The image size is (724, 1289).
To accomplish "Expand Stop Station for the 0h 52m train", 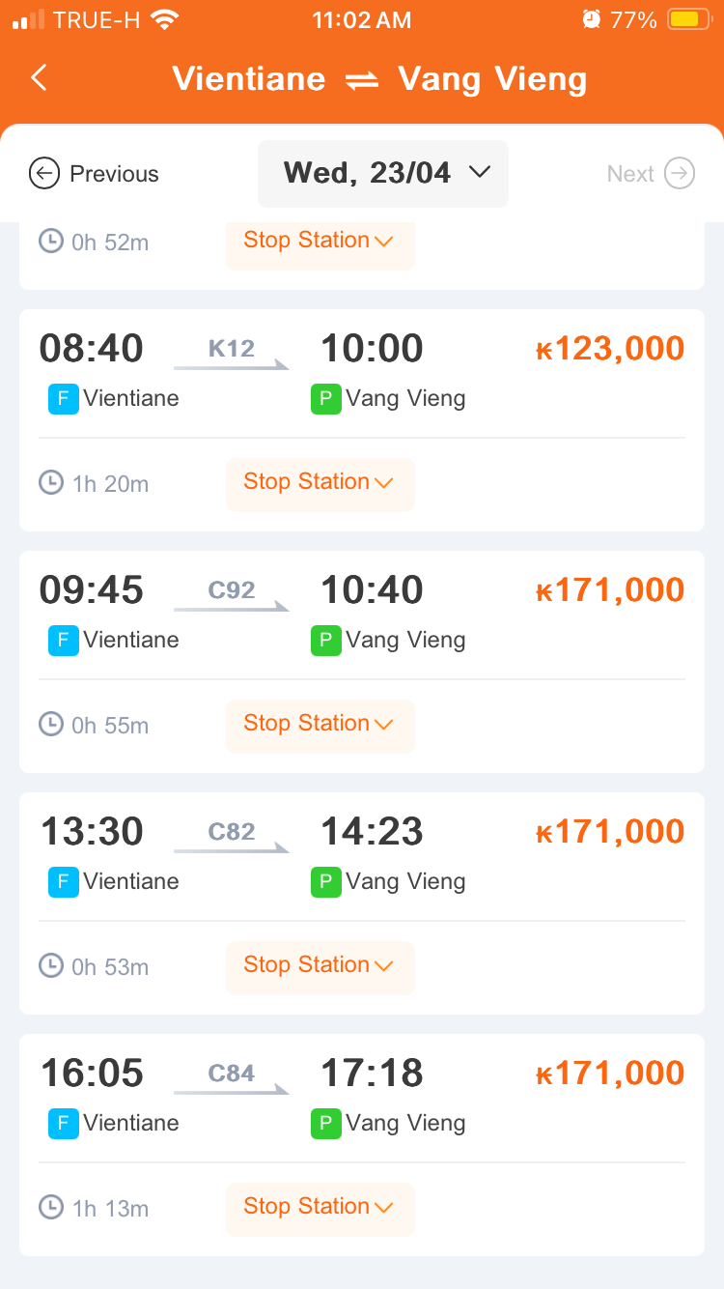I will tap(320, 243).
